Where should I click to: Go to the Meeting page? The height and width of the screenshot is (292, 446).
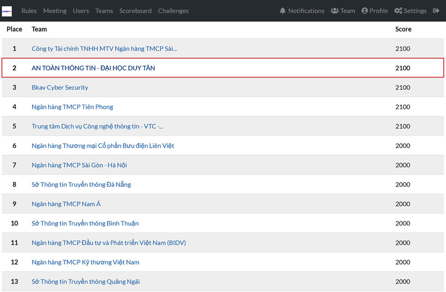coord(55,11)
